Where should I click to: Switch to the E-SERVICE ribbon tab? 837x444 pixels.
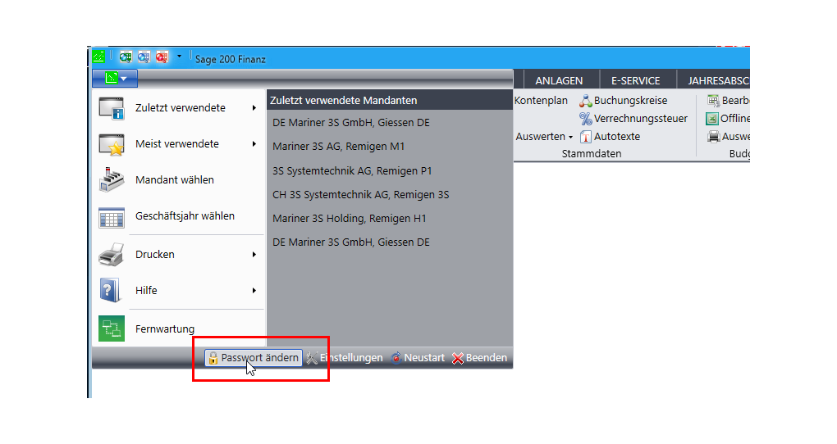click(x=636, y=80)
